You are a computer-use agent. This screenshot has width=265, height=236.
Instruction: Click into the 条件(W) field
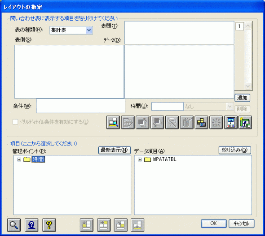(x=80, y=106)
